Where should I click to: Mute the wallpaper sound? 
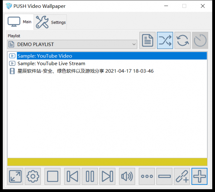[127, 176]
